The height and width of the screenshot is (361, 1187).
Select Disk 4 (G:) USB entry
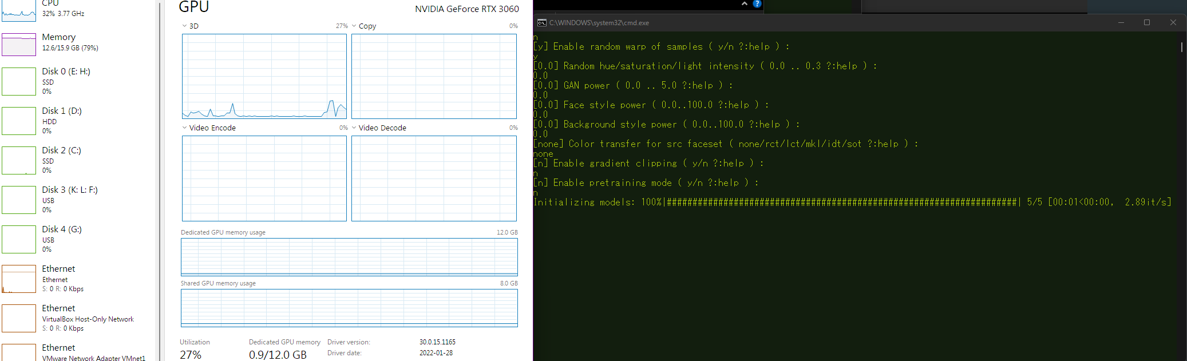[x=78, y=239]
